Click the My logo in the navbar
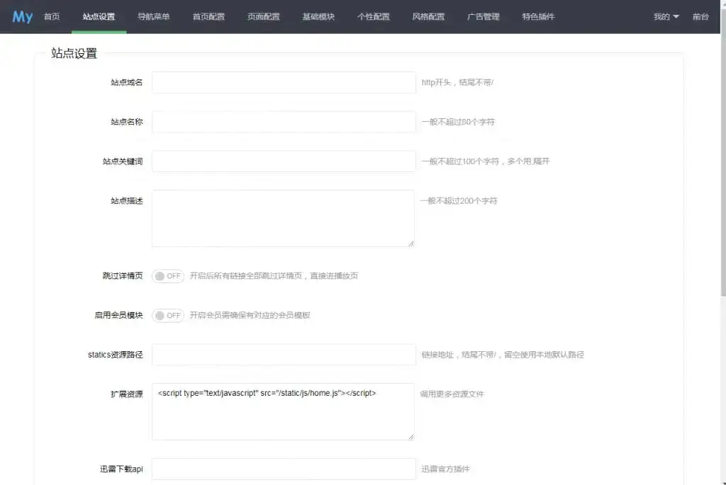Viewport: 726px width, 485px height. point(22,16)
